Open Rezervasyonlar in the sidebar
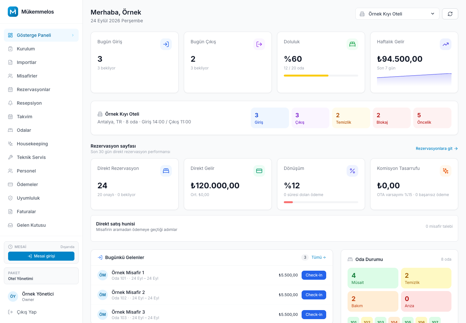 [41, 89]
